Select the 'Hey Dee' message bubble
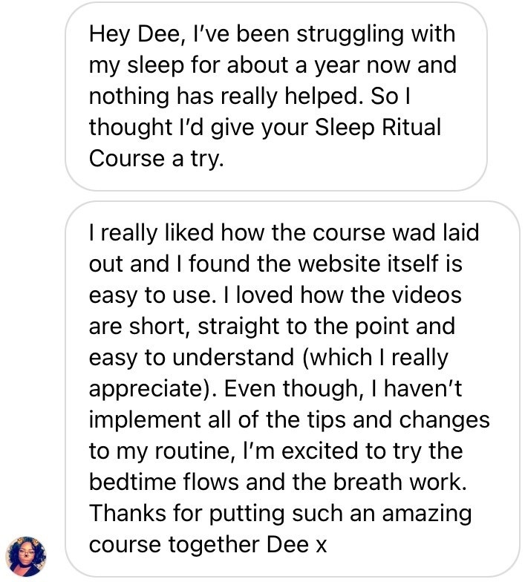This screenshot has width=525, height=582. point(276,97)
